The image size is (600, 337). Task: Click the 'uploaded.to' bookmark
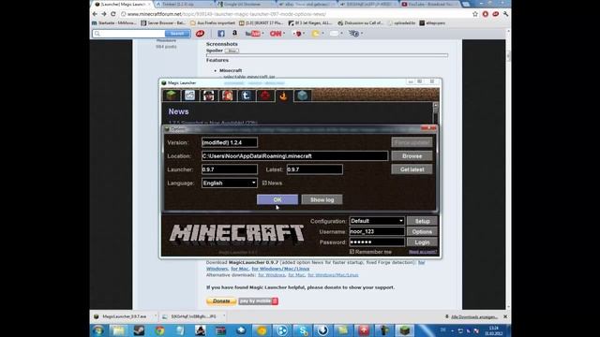(x=401, y=22)
